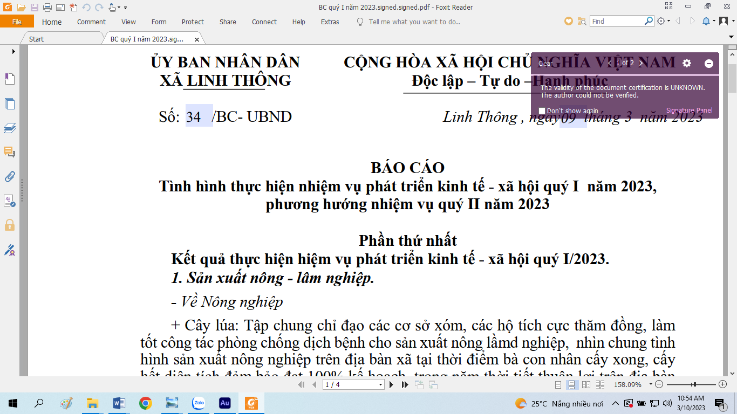Switch to single page view mode
Viewport: 737px width, 414px height.
click(x=558, y=385)
